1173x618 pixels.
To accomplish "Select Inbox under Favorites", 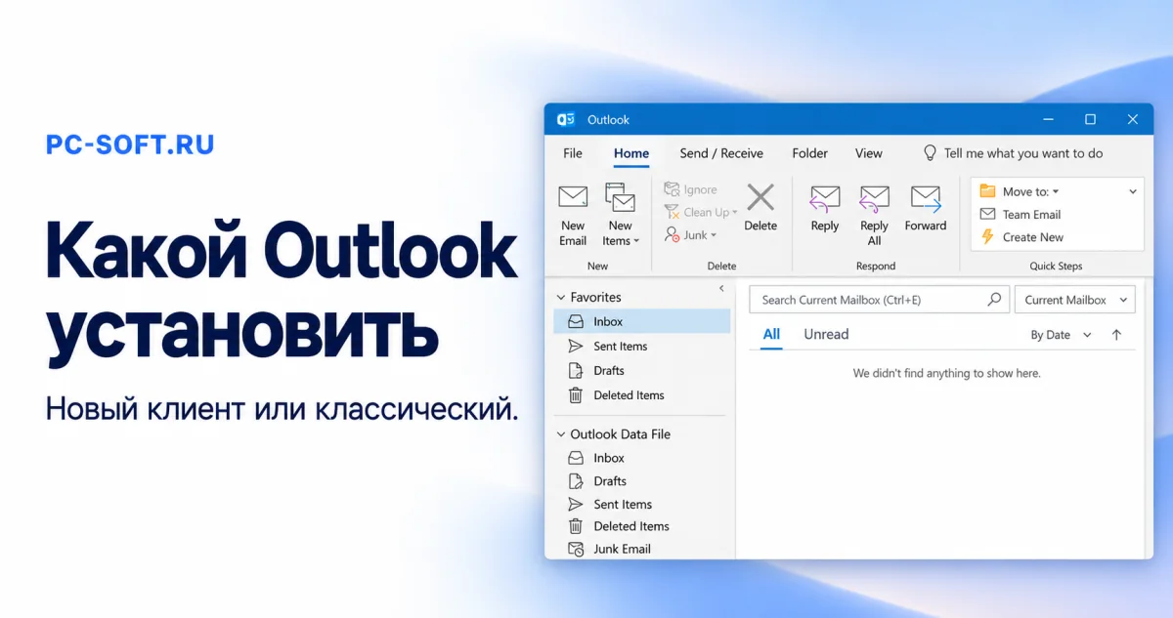I will tap(641, 321).
